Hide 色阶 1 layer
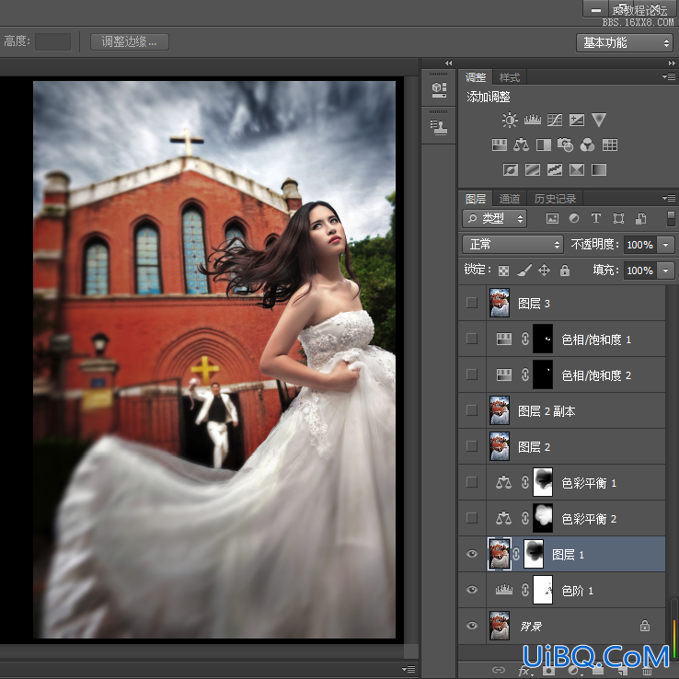The height and width of the screenshot is (679, 679). click(472, 590)
